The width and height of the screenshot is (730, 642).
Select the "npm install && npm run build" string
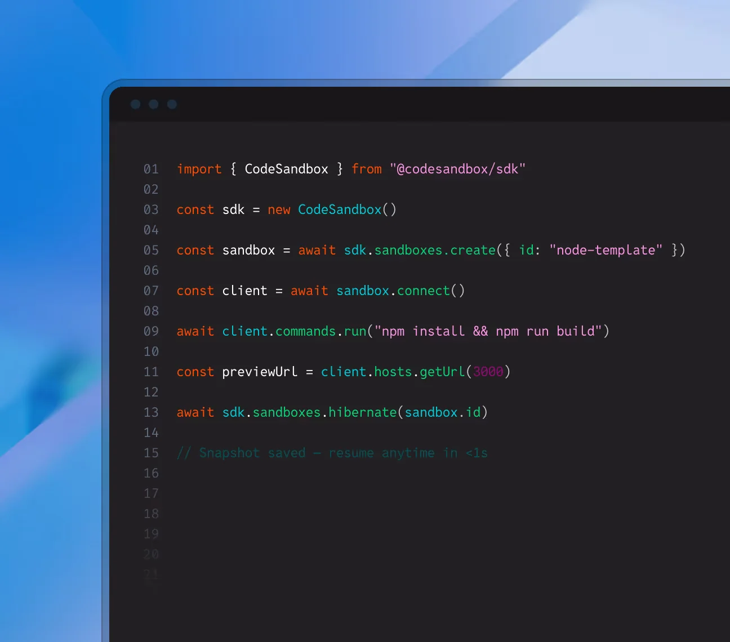click(x=488, y=331)
